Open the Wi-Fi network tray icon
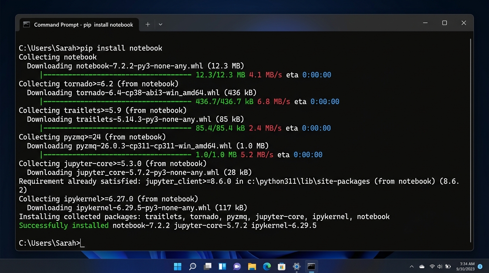Viewport: 489px width, 273px height. (432, 267)
